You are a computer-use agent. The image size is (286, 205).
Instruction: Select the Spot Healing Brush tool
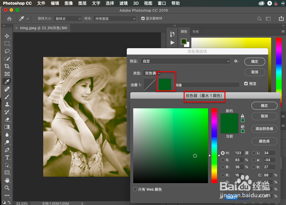pyautogui.click(x=7, y=89)
